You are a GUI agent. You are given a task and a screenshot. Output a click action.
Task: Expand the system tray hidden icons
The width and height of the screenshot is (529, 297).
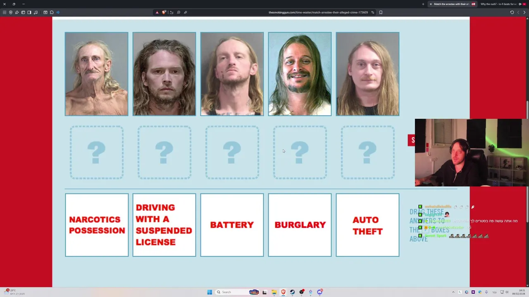pos(453,292)
